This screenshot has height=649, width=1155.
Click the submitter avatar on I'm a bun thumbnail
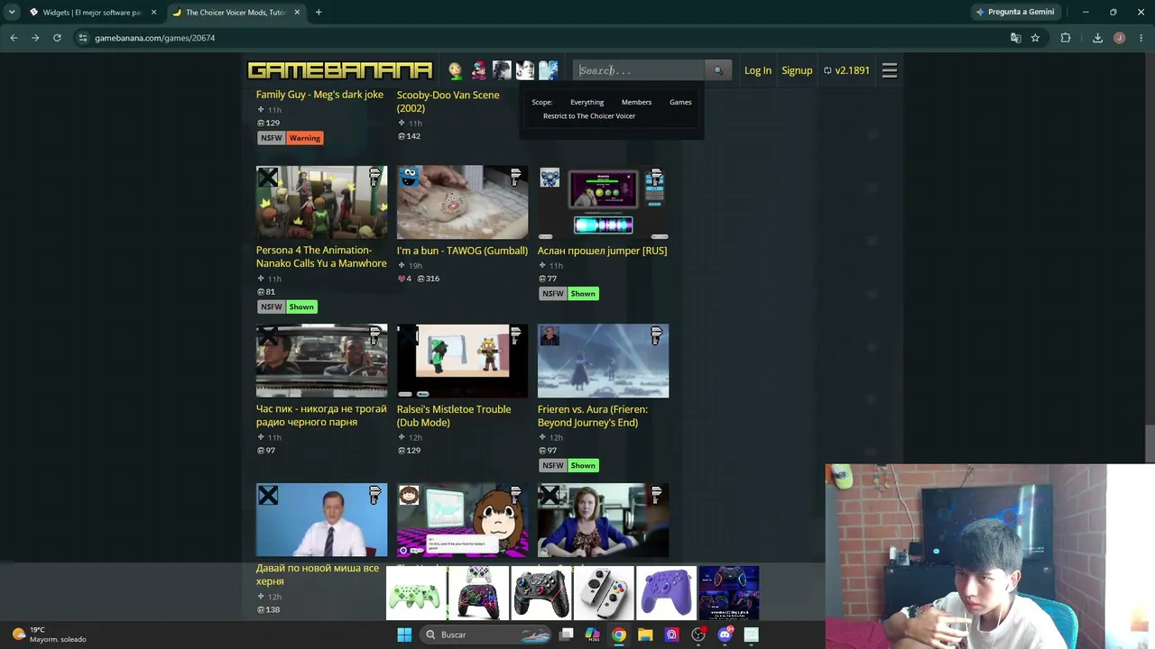(409, 178)
